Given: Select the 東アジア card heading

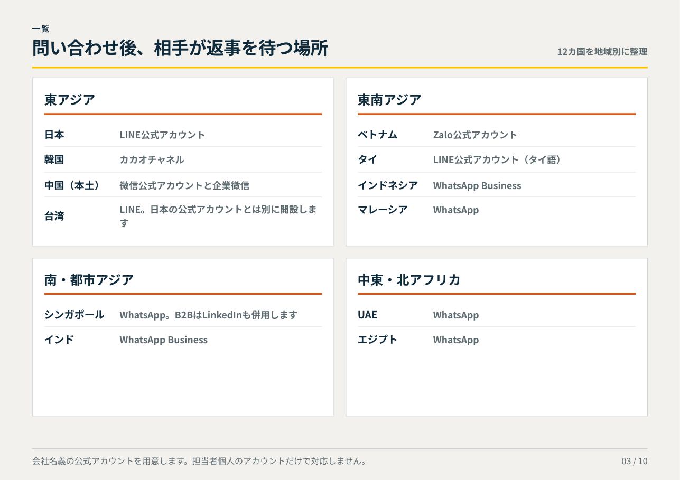Looking at the screenshot, I should (70, 99).
